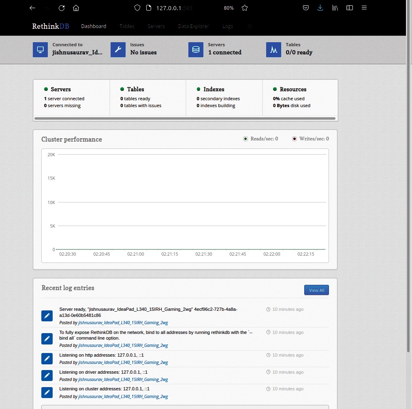This screenshot has height=409, width=412.
Task: Open server link under Server ready entry
Action: tap(123, 323)
